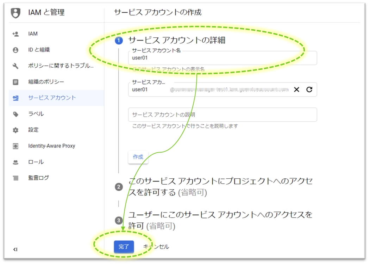The image size is (369, 264).
Task: Click the label tag icon
Action: click(x=15, y=114)
